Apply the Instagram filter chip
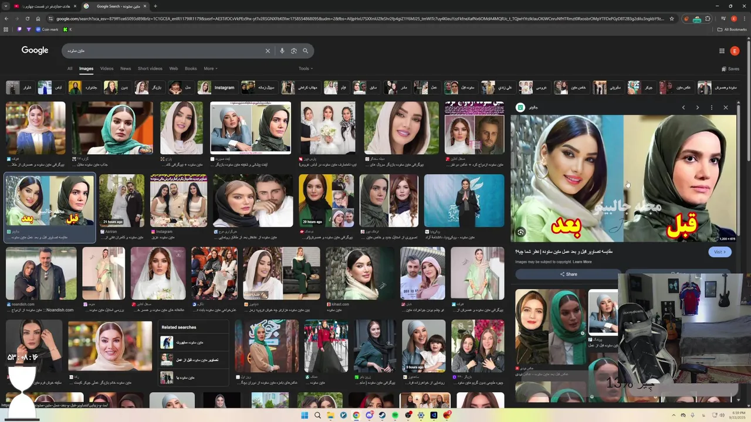Viewport: 751px width, 422px height. pyautogui.click(x=218, y=87)
